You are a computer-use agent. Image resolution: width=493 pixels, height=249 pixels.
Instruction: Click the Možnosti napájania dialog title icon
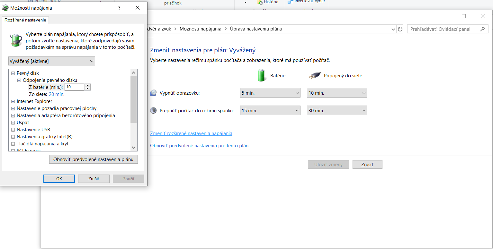pos(5,8)
